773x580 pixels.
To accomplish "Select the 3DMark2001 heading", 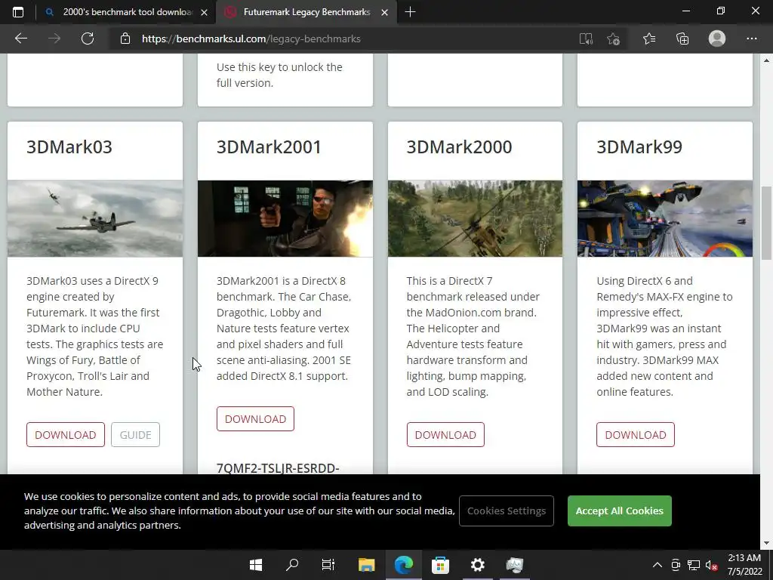I will 269,147.
